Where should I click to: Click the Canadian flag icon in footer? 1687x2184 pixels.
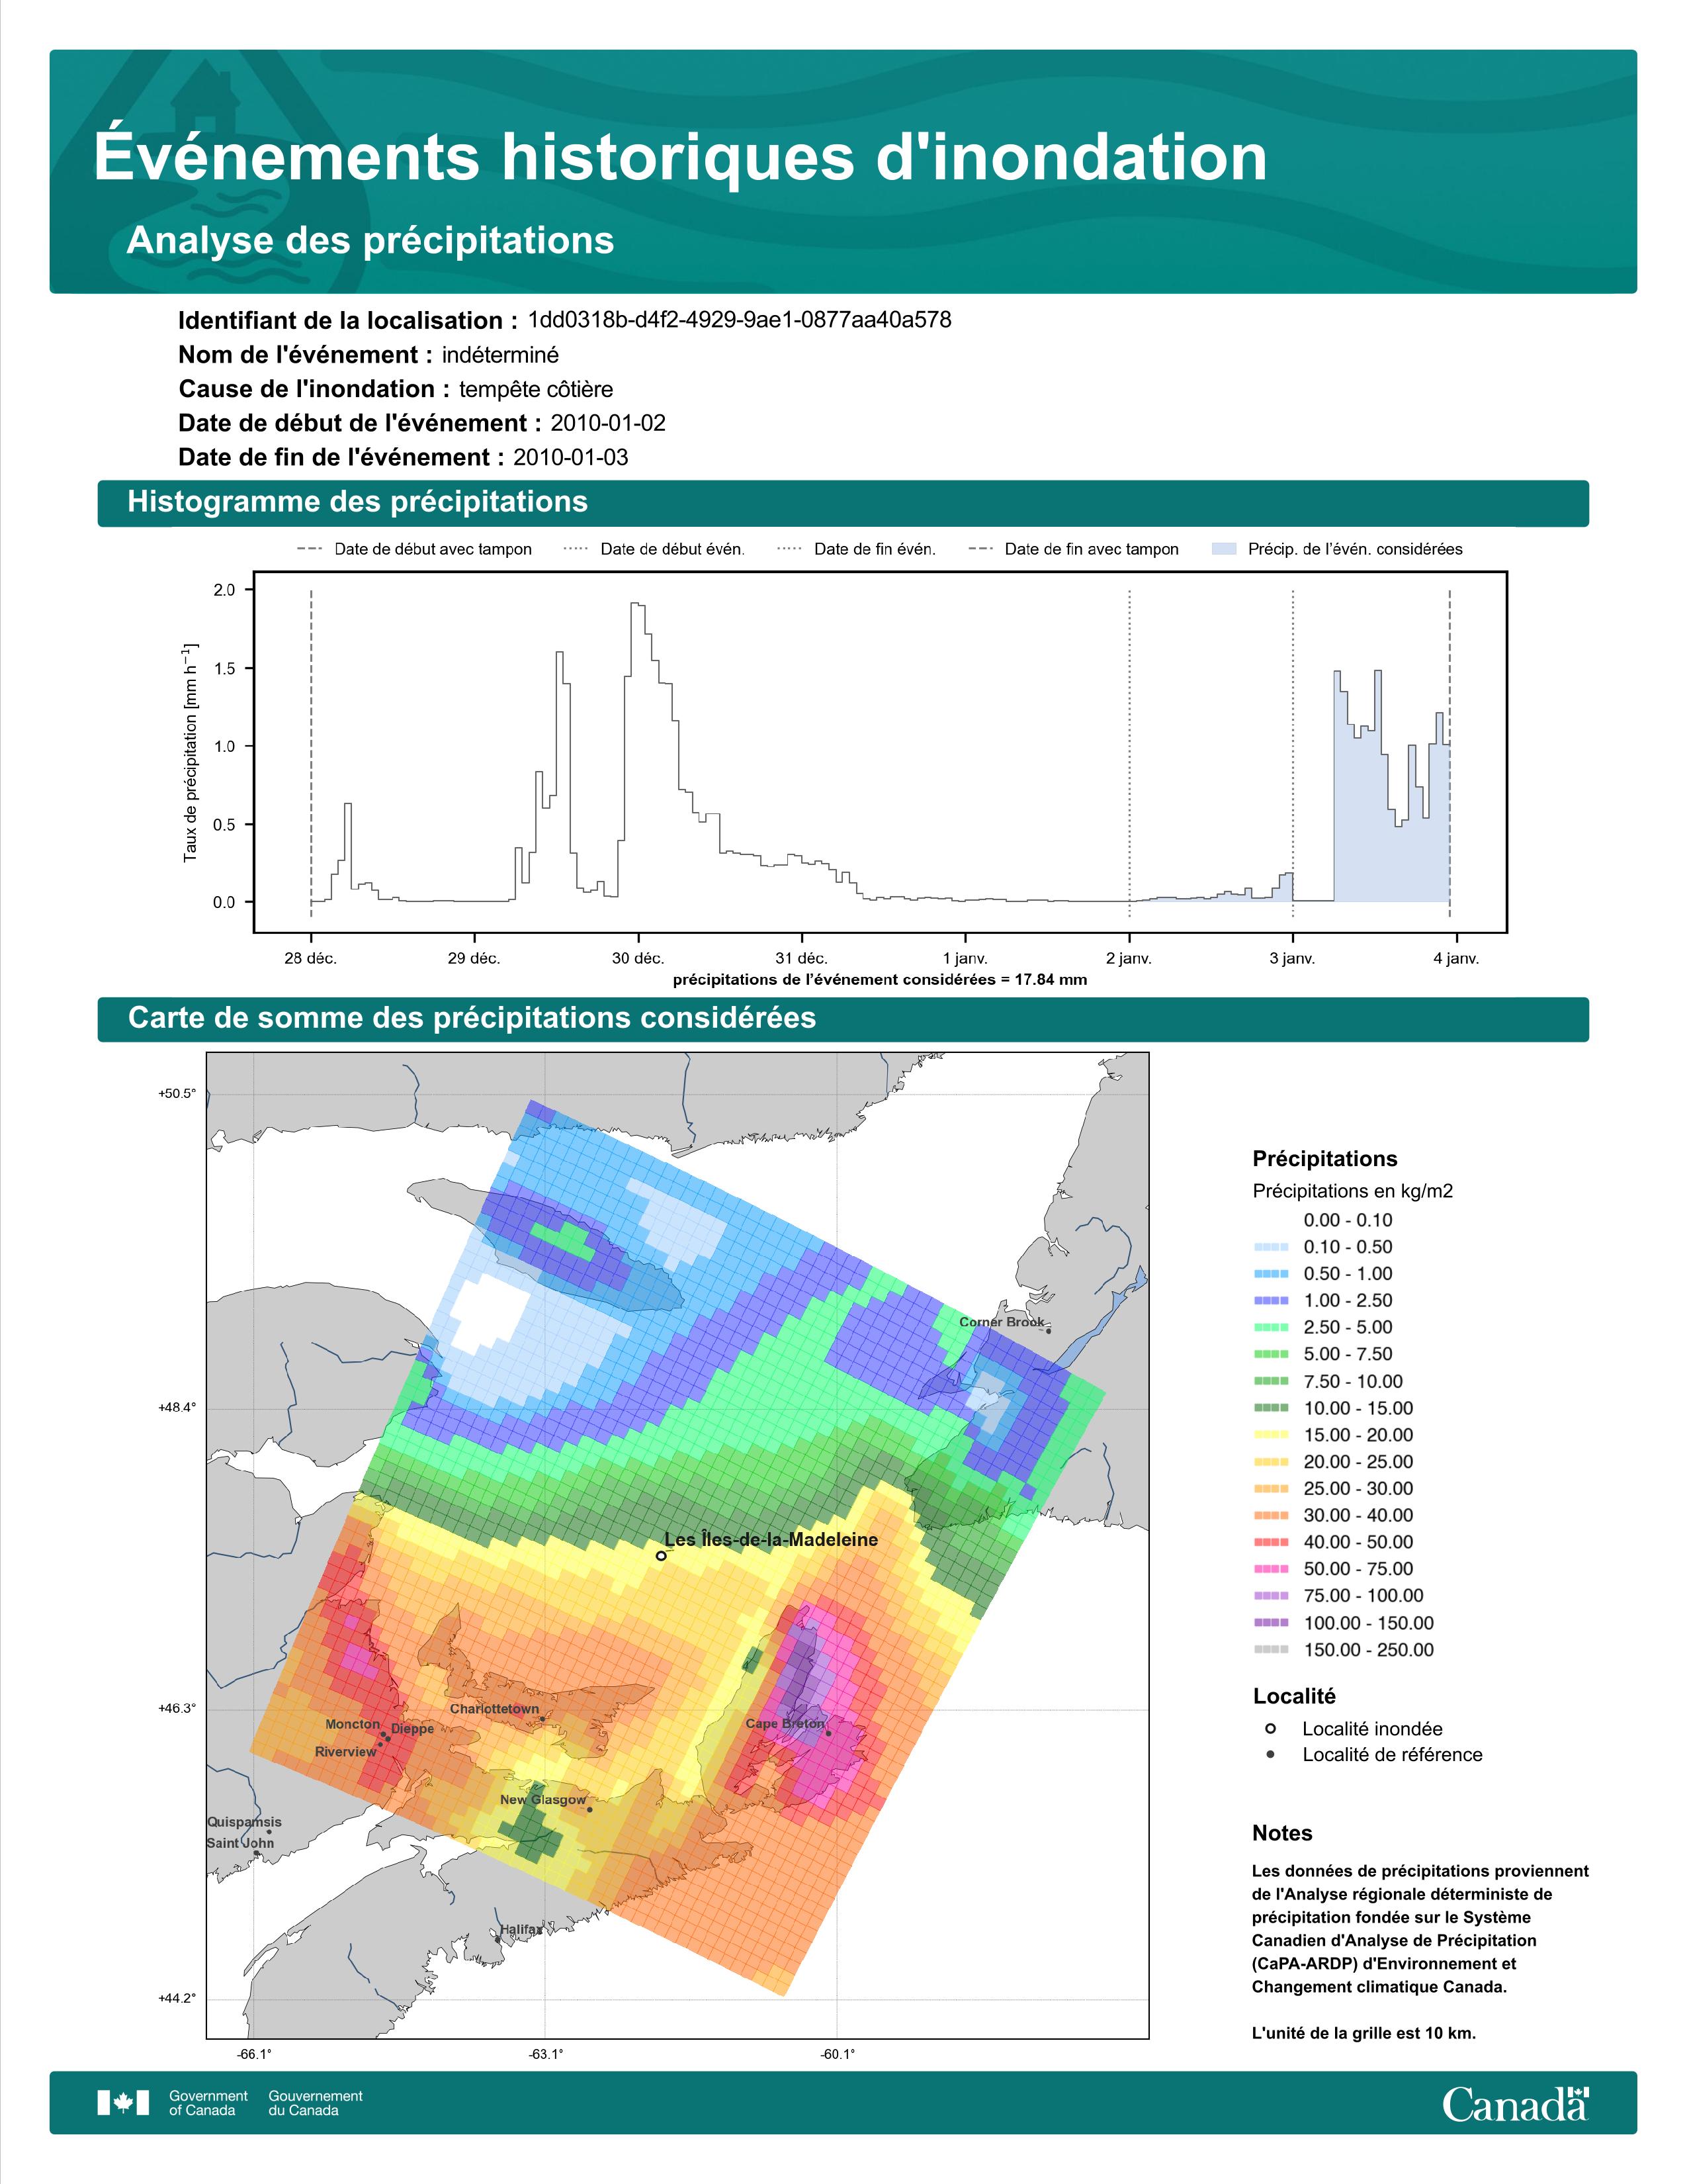(123, 2103)
